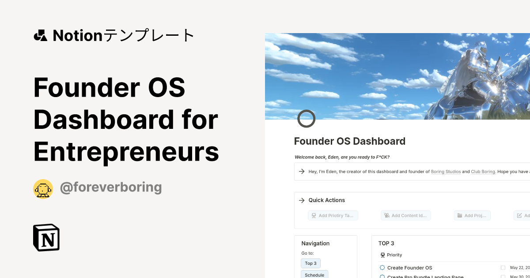Screen dimensions: 530x278
Task: Click the pencil icon on the rightmost quick action
Action: click(x=519, y=215)
